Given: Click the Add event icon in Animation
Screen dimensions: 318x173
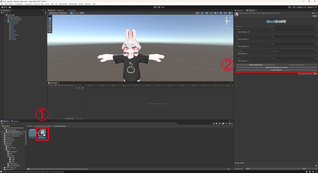Looking at the screenshot, I should click(x=83, y=88).
